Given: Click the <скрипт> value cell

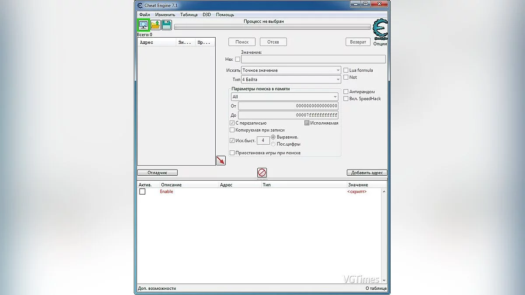Looking at the screenshot, I should click(357, 192).
